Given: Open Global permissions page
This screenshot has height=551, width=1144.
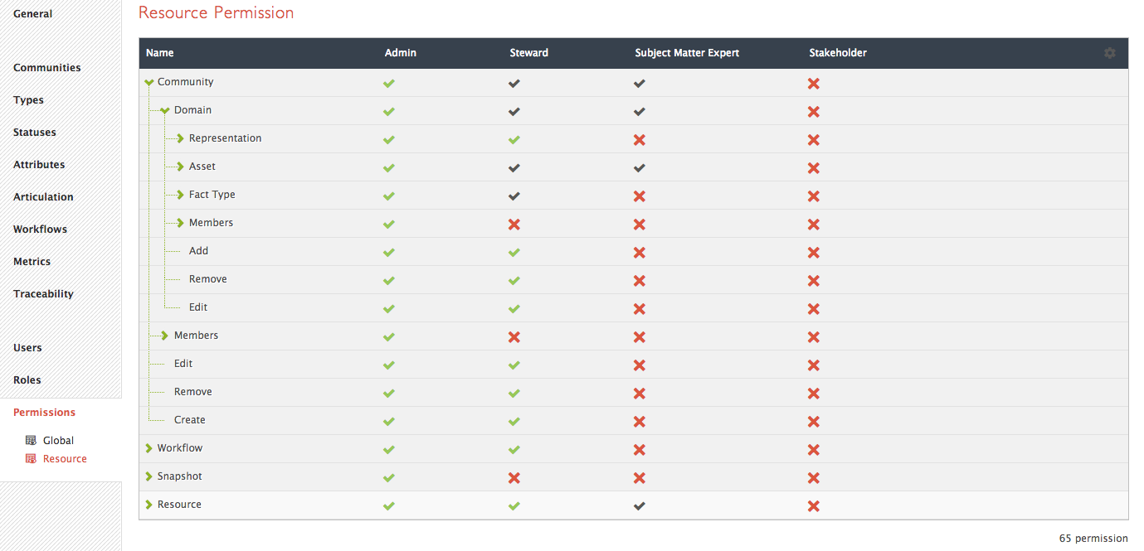Looking at the screenshot, I should (x=58, y=441).
